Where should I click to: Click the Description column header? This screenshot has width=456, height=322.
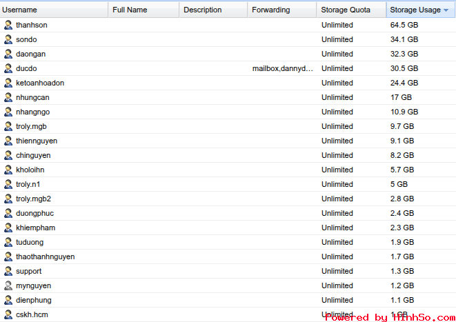pos(213,10)
